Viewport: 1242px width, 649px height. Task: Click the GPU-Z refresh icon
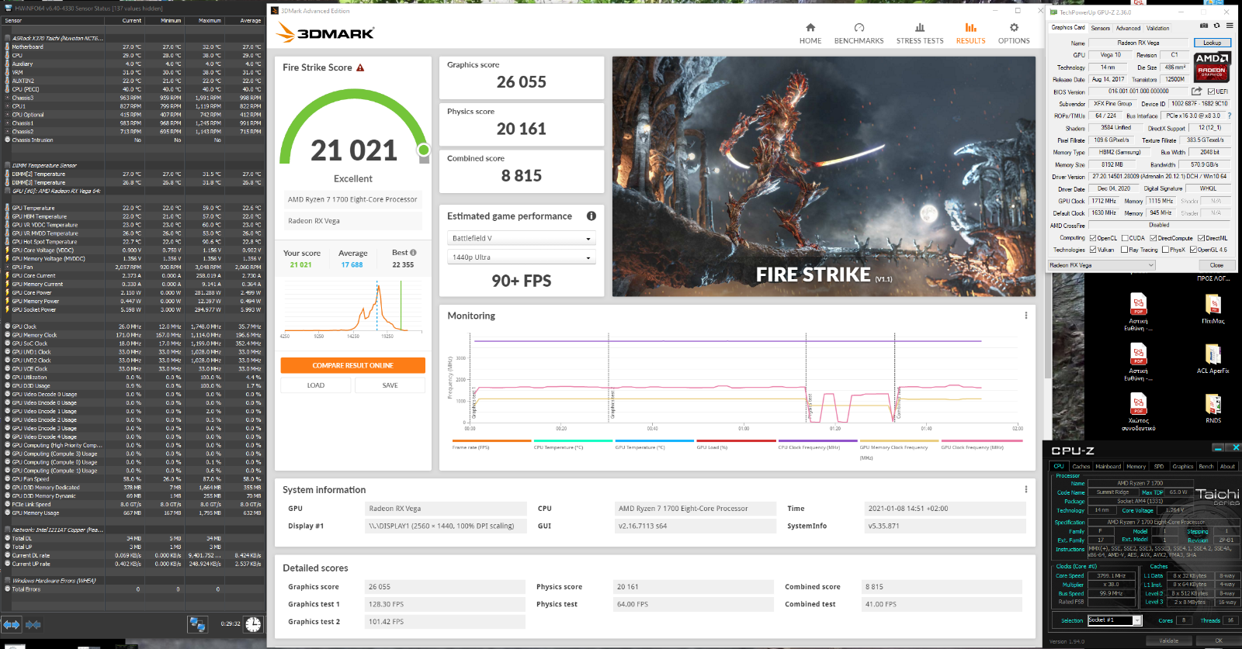[1216, 26]
